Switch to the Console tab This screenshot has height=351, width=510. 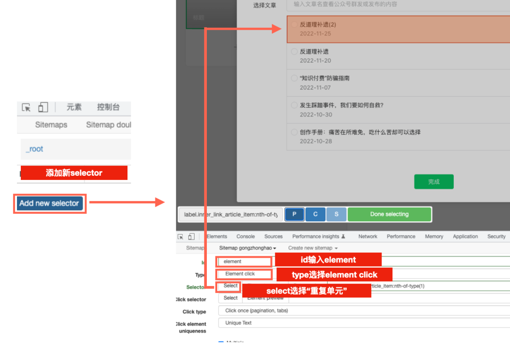(246, 237)
